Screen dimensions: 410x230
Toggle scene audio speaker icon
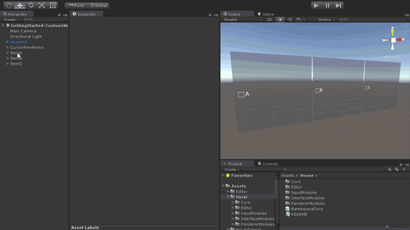289,19
